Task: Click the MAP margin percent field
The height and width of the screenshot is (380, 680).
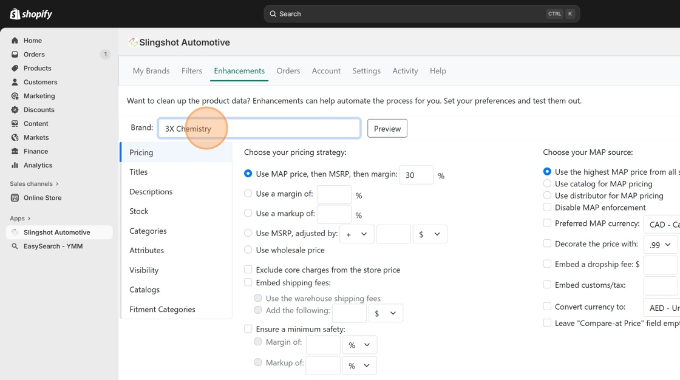Action: point(416,175)
